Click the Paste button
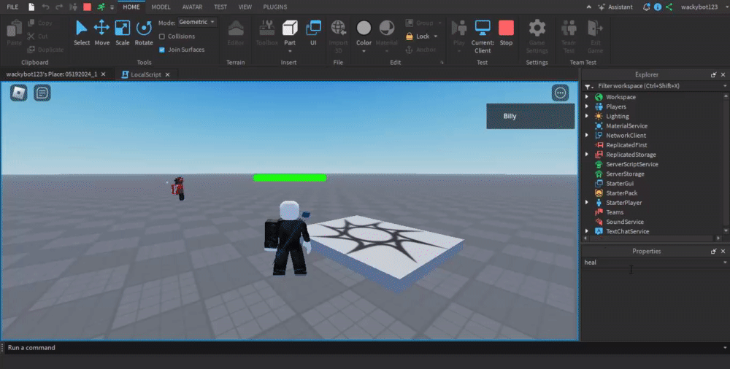The image size is (730, 369). [x=15, y=33]
